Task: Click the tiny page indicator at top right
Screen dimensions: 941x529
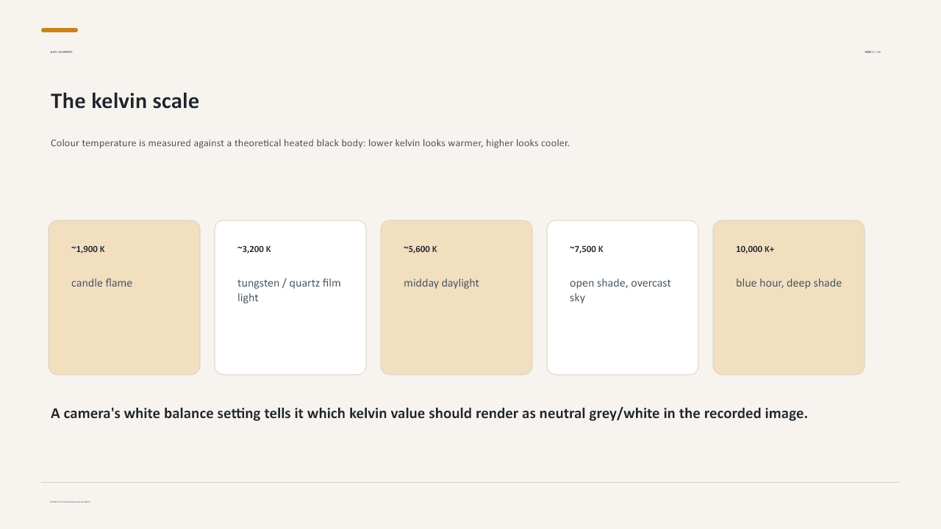Action: coord(873,52)
